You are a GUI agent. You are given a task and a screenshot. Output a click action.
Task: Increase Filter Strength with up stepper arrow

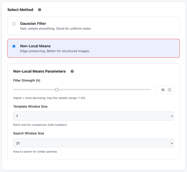[170, 89]
